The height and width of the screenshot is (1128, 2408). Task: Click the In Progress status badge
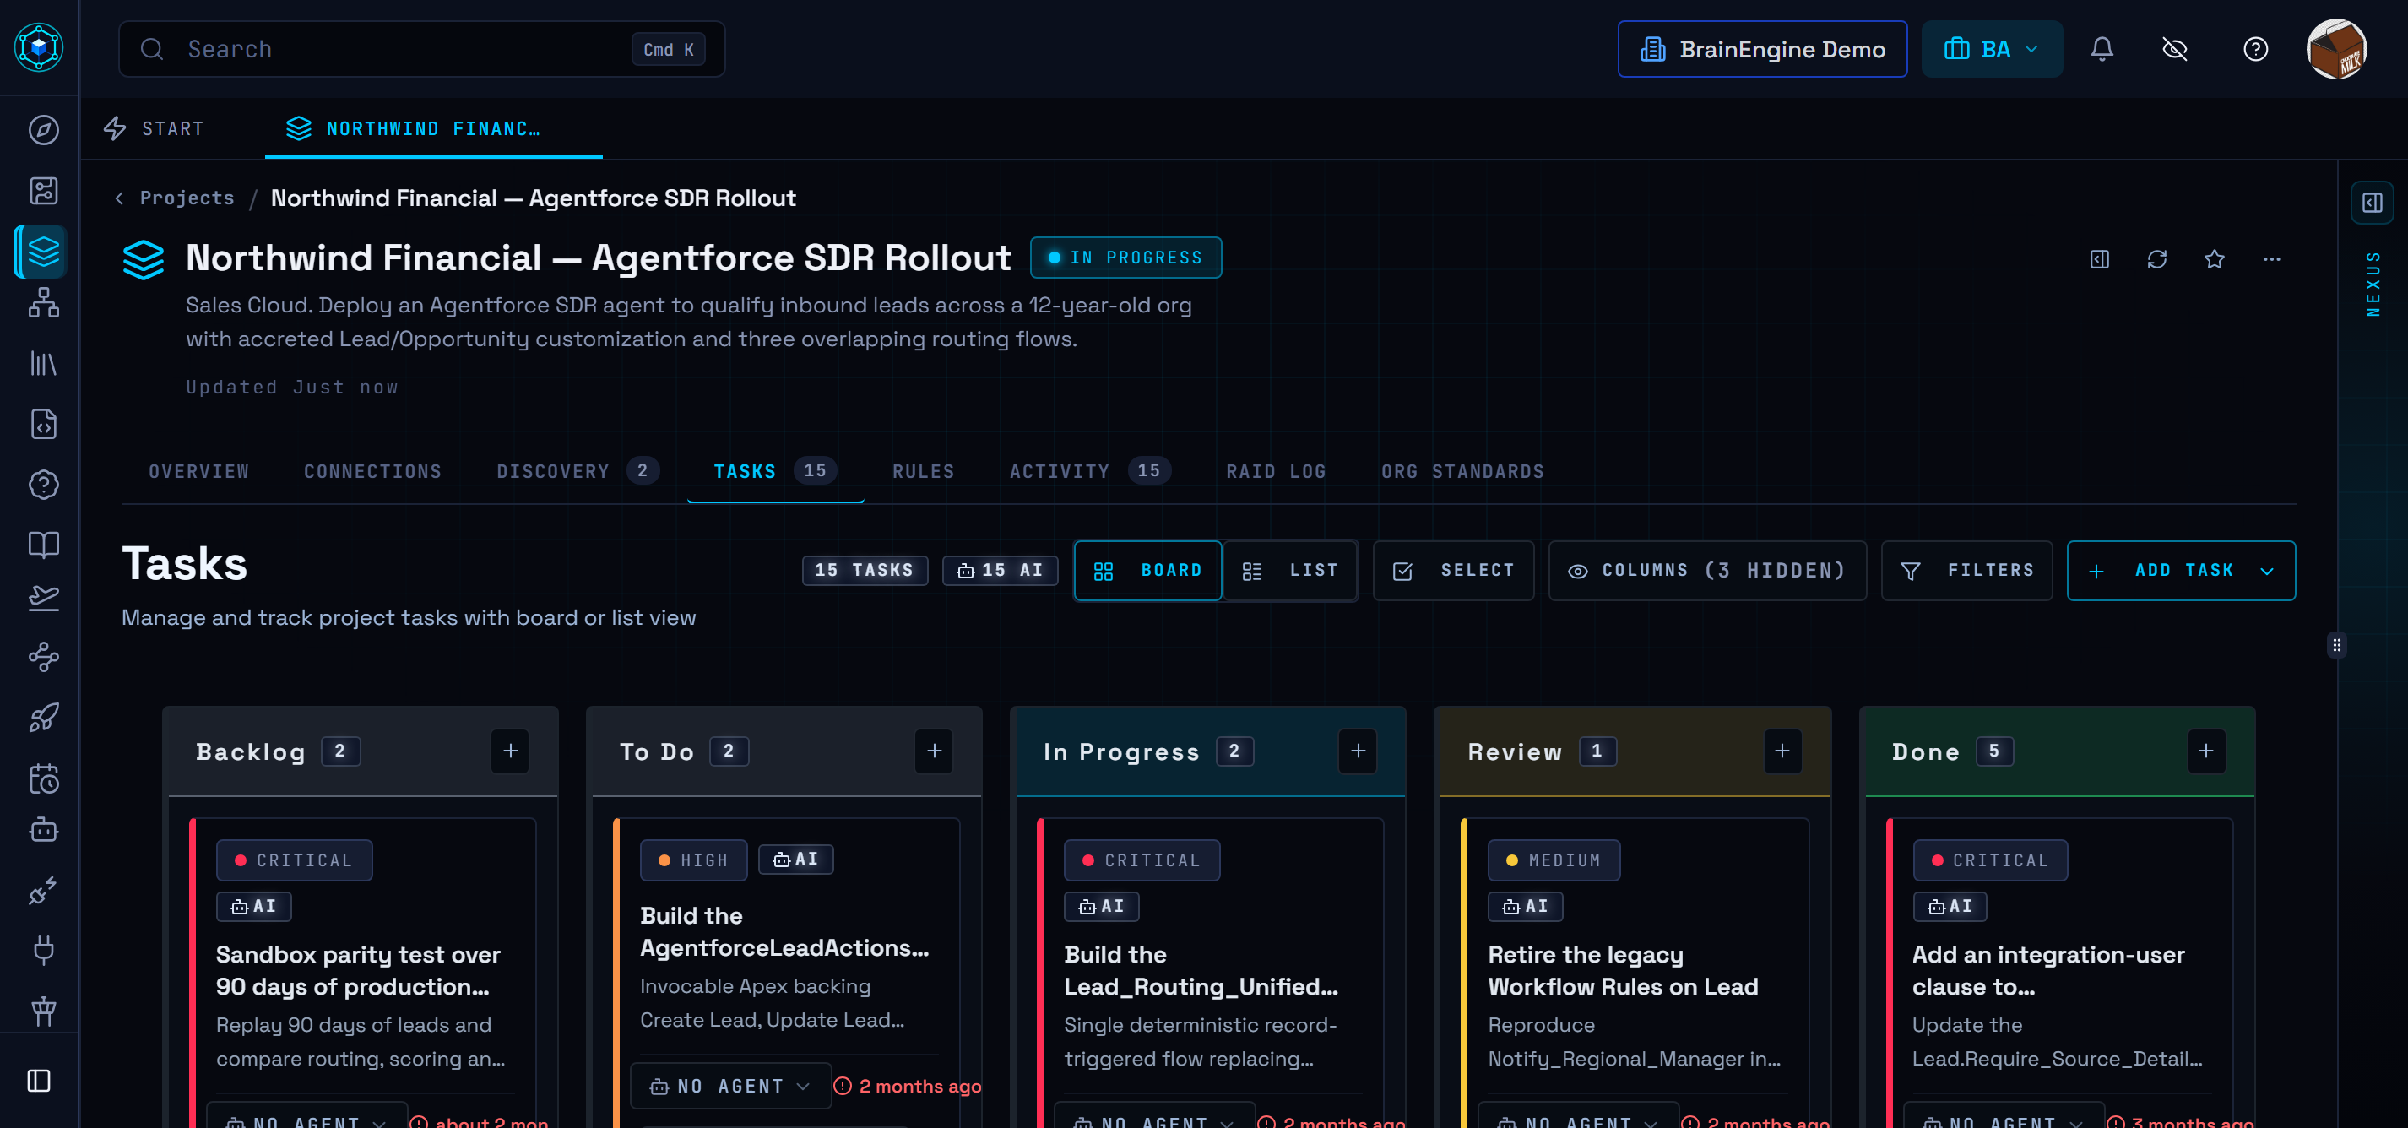click(x=1125, y=257)
